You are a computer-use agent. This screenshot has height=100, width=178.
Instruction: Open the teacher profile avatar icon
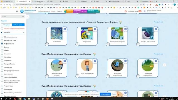point(145,11)
